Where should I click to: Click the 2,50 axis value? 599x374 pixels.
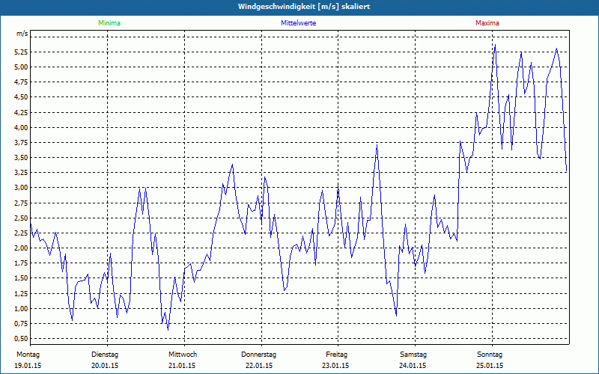tap(22, 218)
